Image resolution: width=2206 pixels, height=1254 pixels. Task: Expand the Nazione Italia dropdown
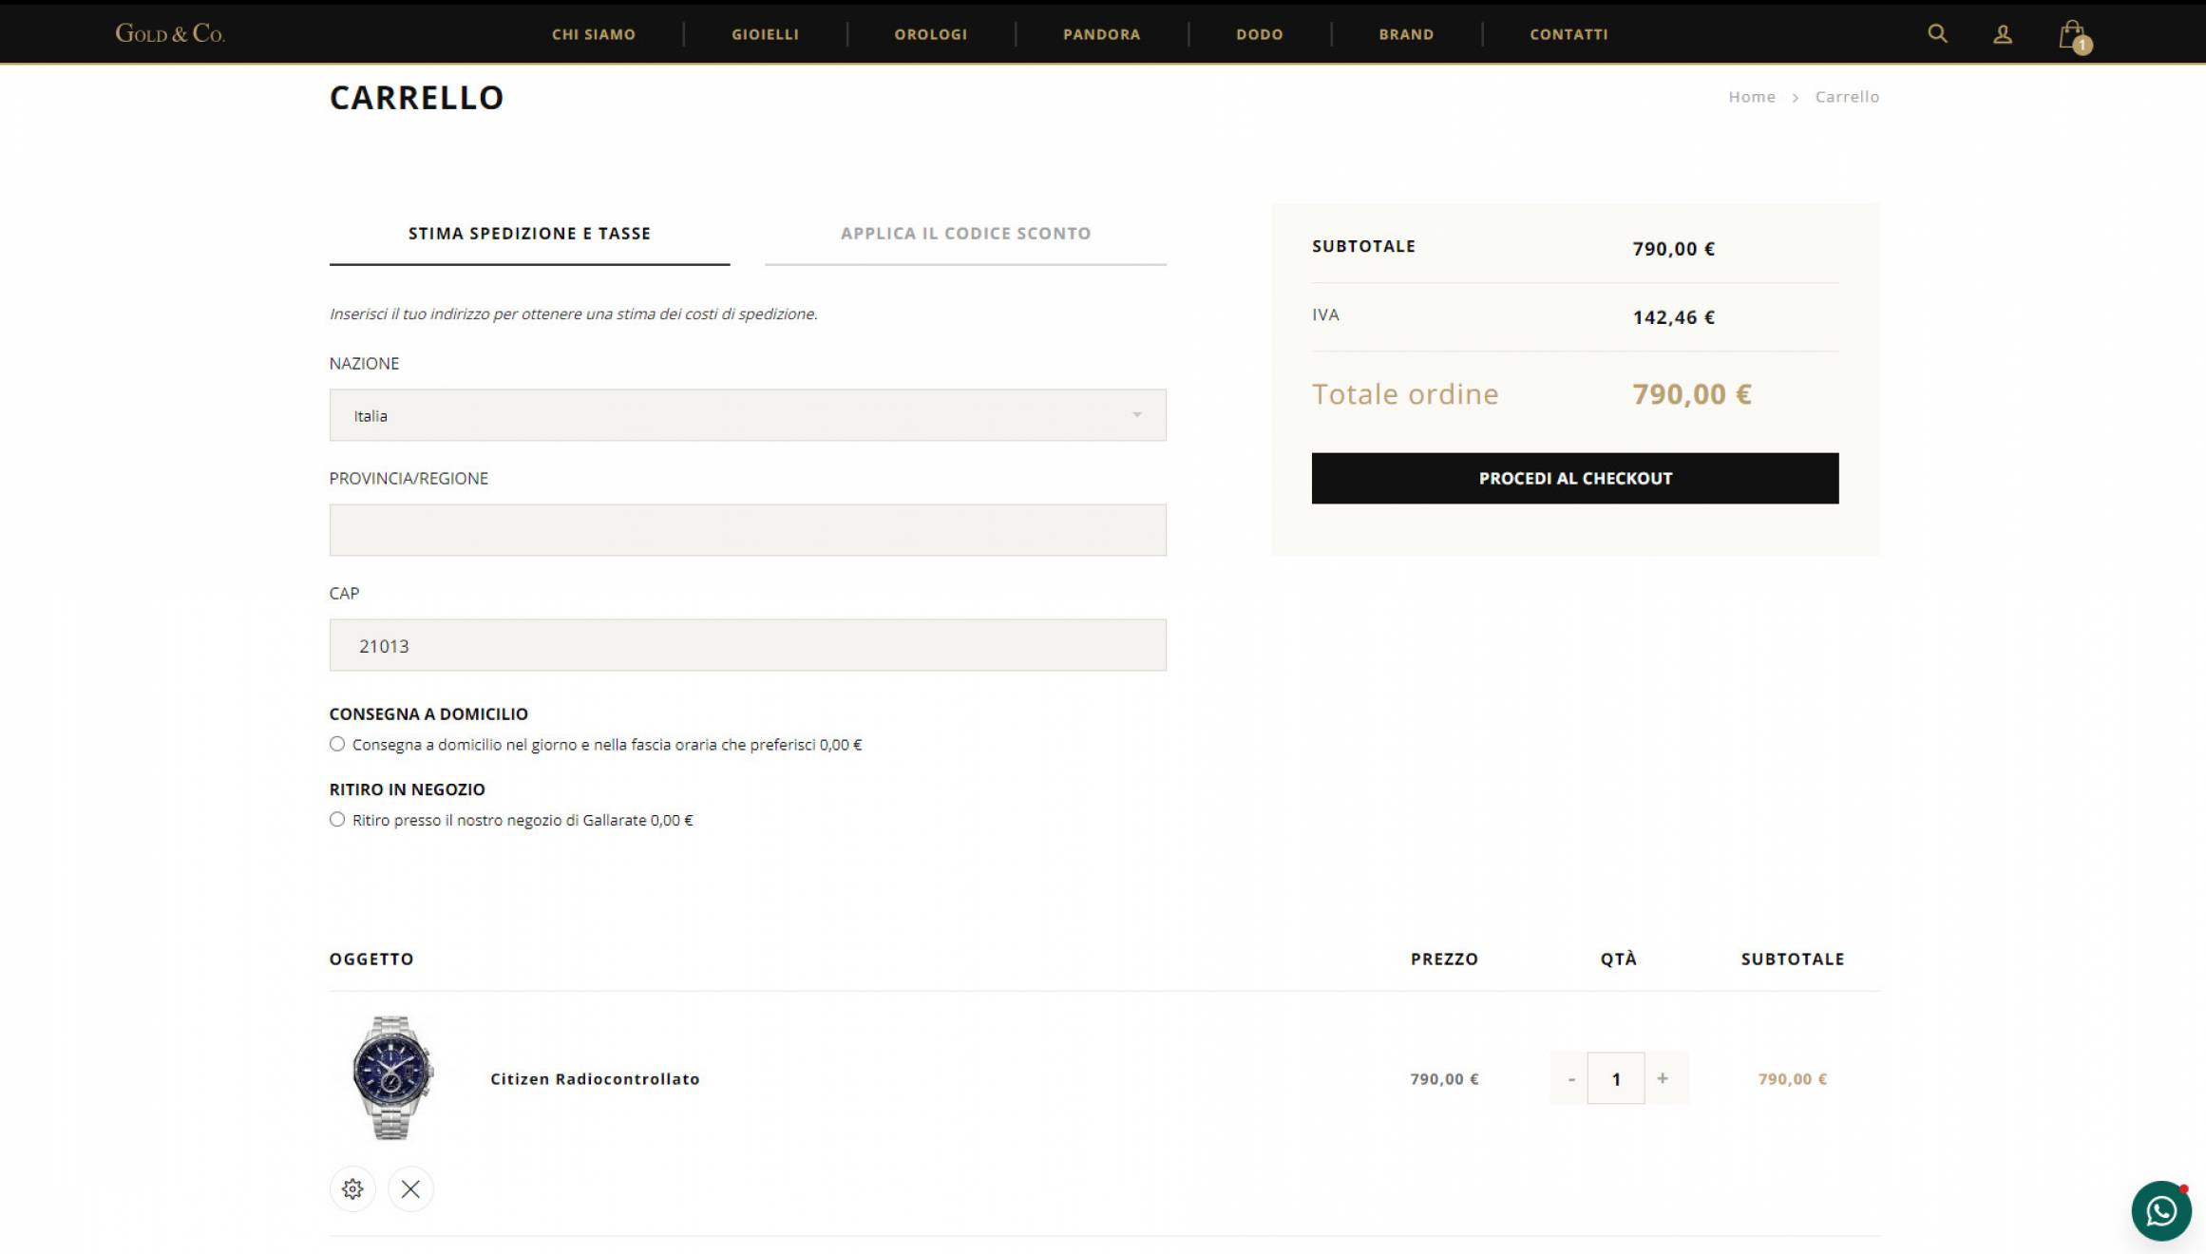coord(748,415)
